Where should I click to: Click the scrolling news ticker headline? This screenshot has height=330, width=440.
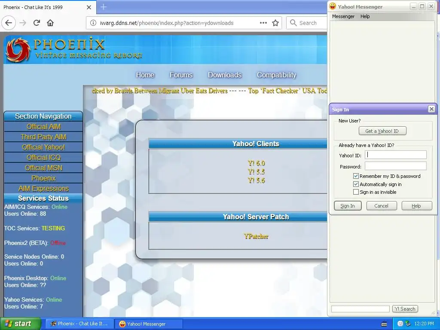(x=209, y=91)
